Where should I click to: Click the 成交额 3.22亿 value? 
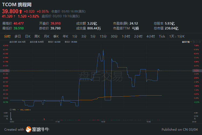[x=92, y=23]
